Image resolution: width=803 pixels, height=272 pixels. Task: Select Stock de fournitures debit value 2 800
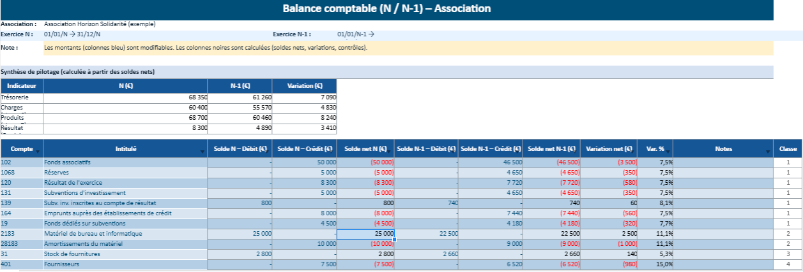tap(240, 254)
